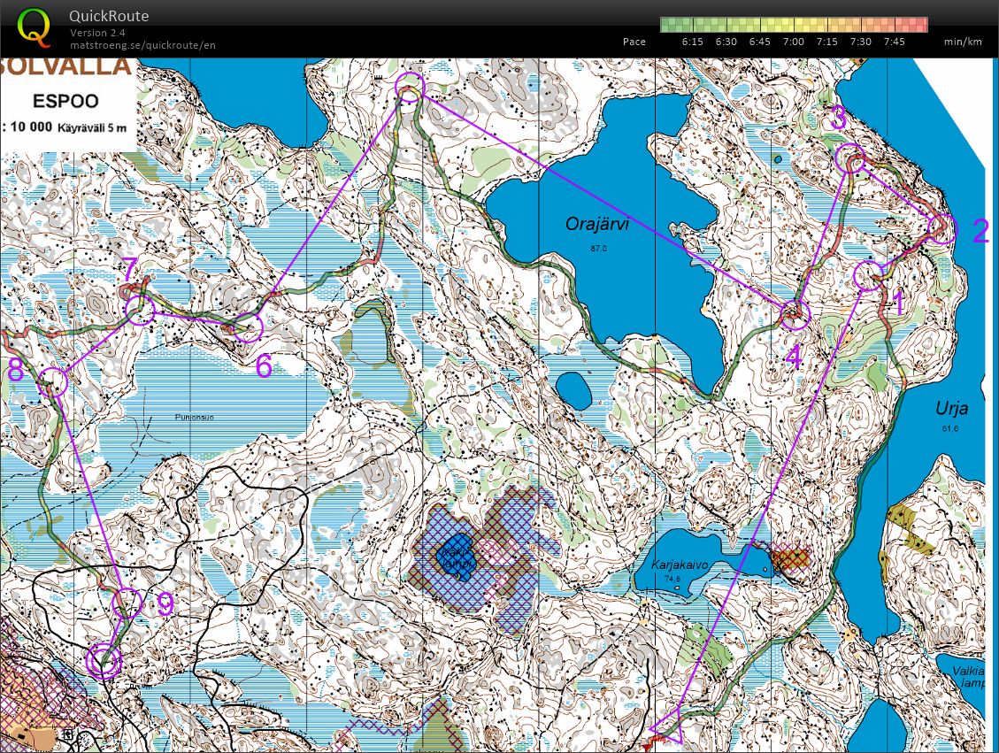Click the Orajärvi lake label

tap(597, 224)
